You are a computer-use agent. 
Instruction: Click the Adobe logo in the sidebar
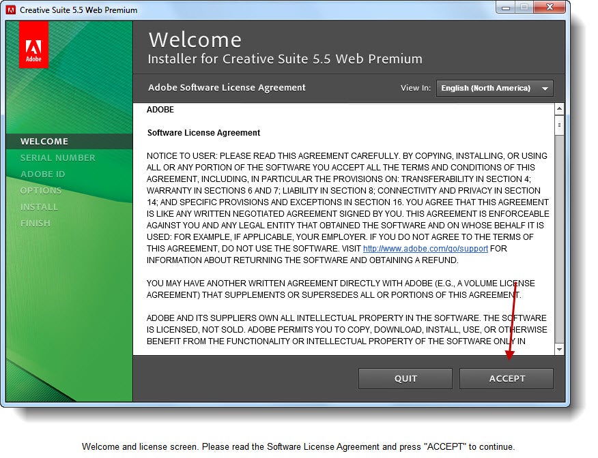point(33,44)
